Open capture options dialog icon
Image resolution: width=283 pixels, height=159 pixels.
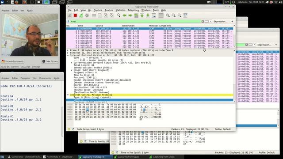[x=87, y=15]
